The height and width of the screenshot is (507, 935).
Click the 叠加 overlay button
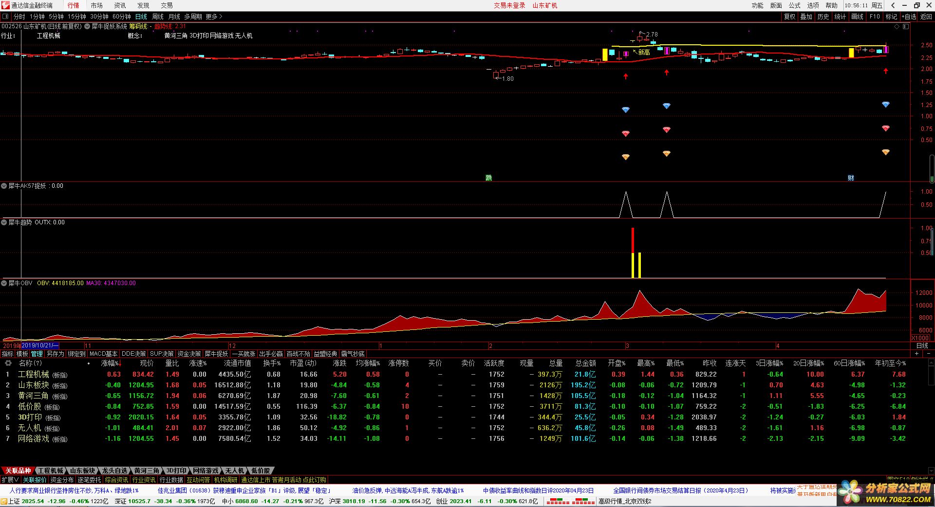[806, 17]
